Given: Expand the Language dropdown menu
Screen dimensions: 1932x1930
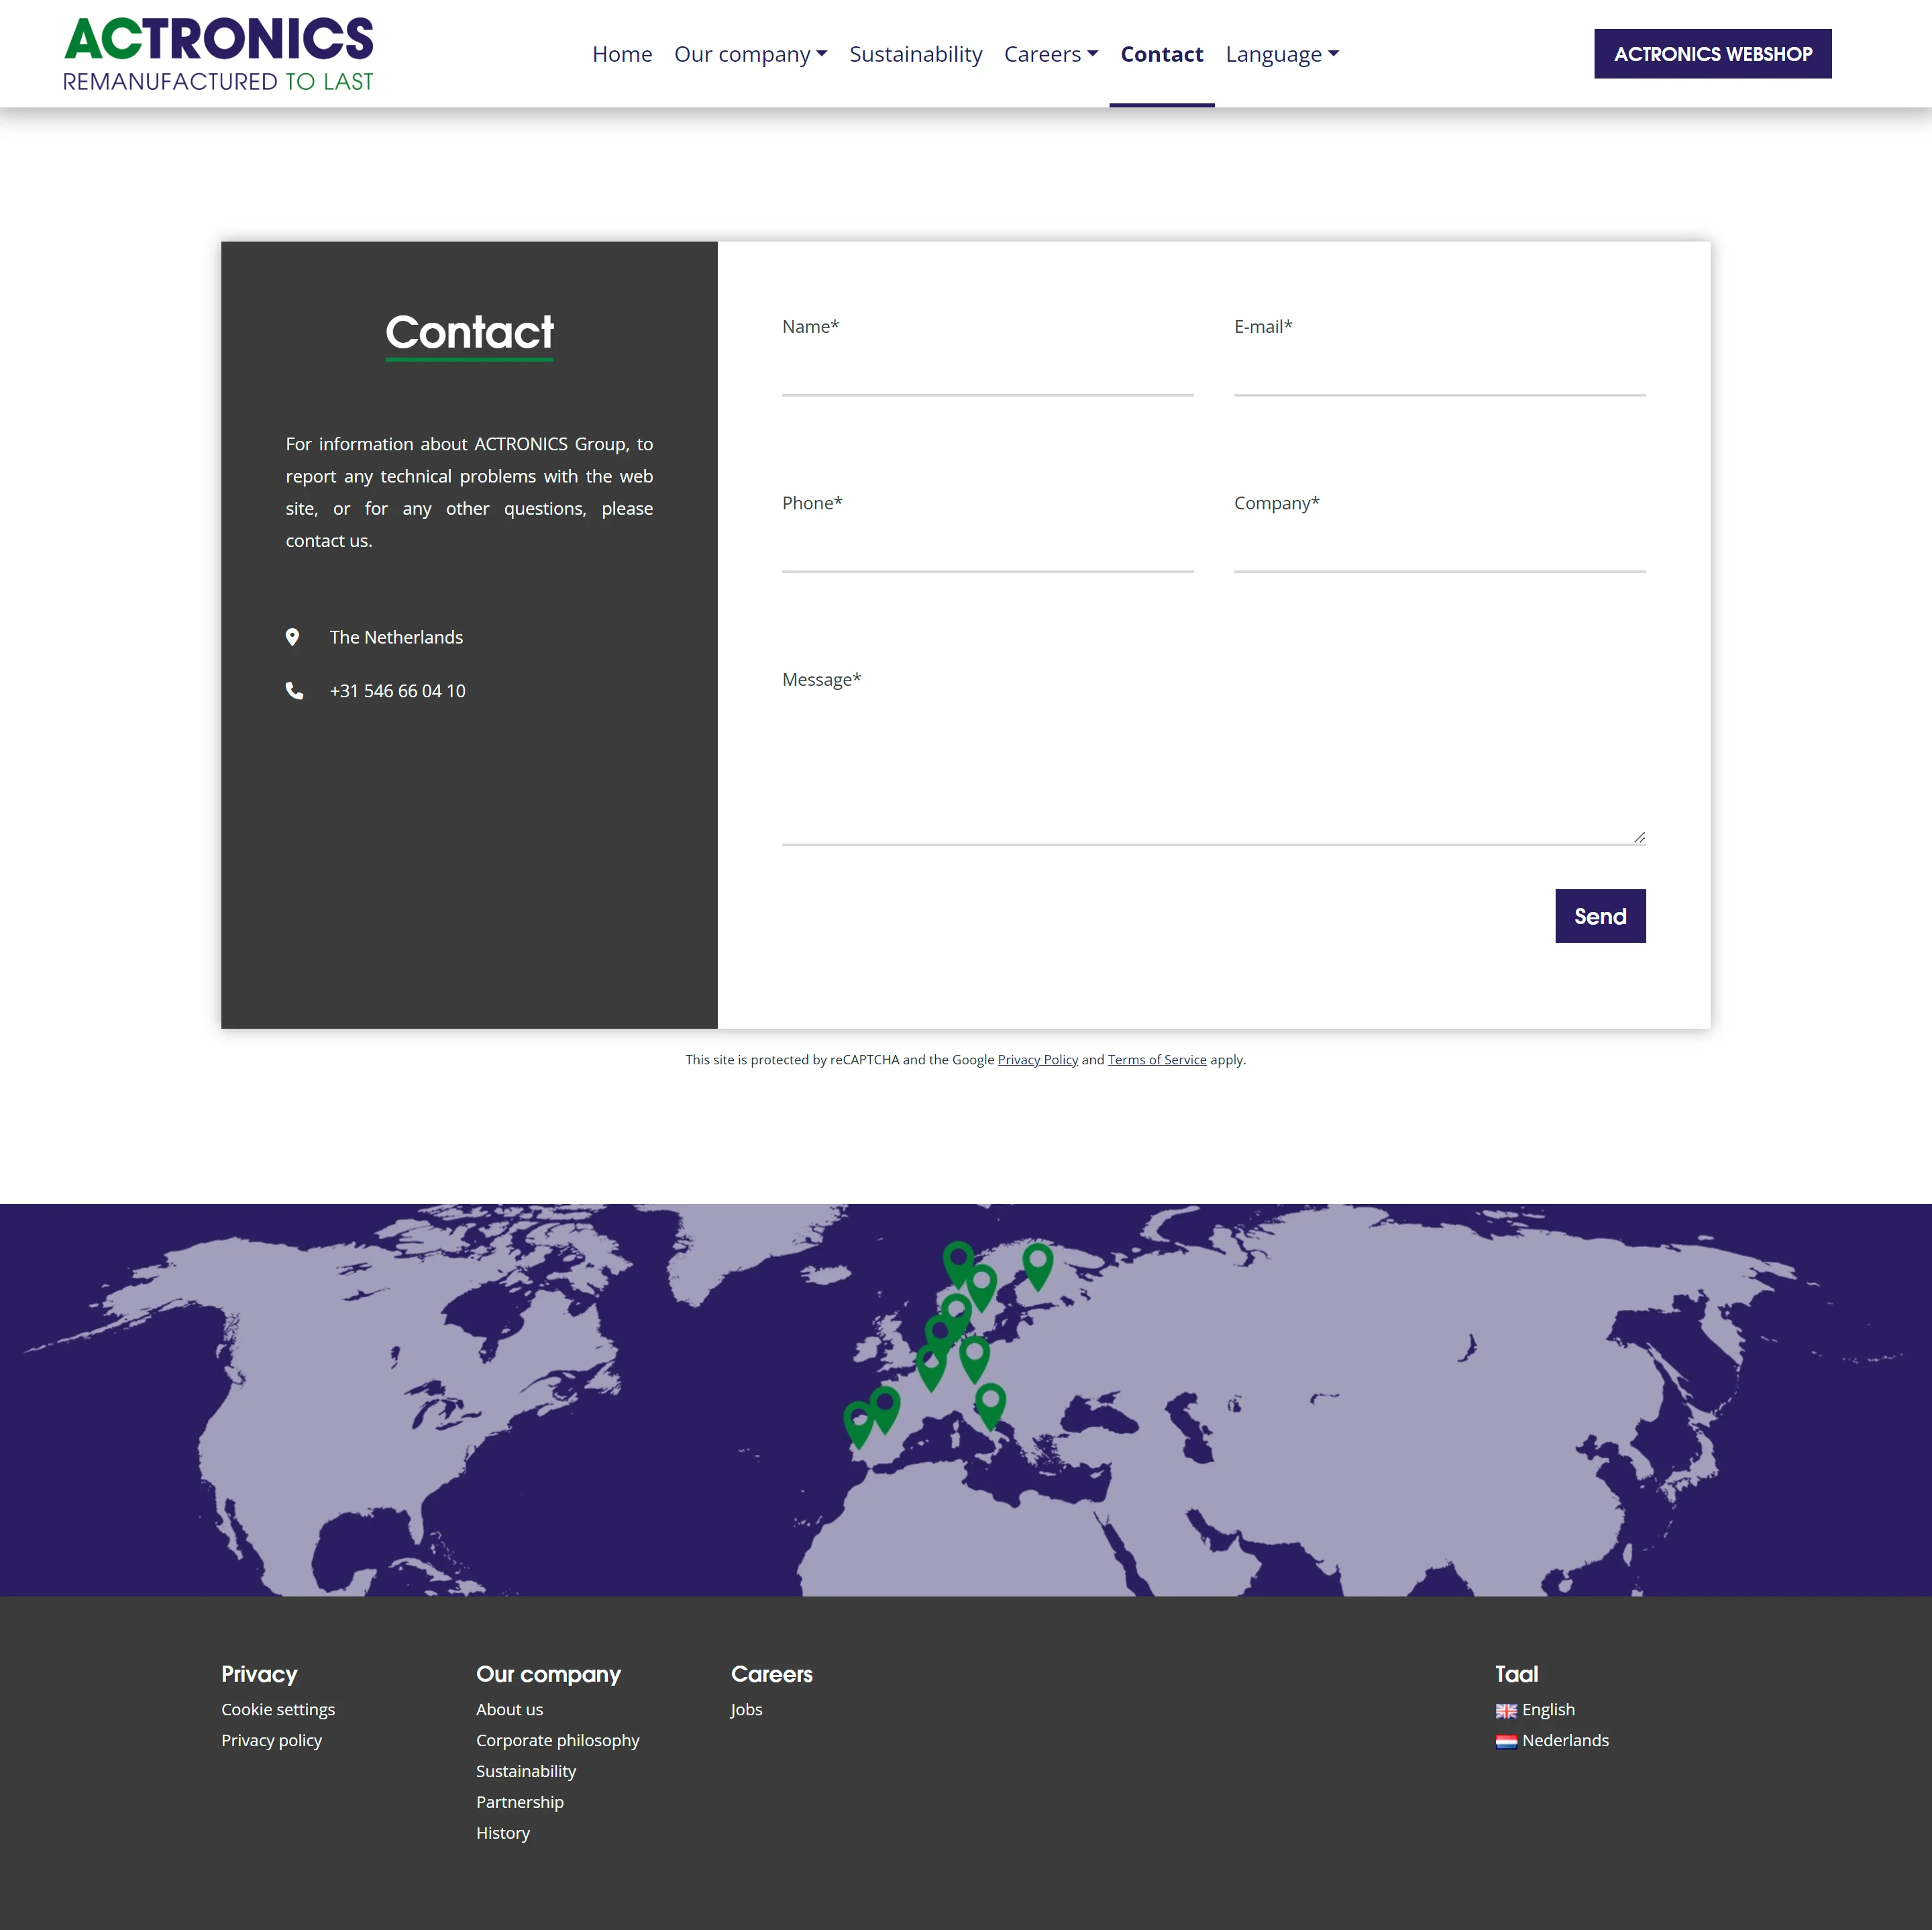Looking at the screenshot, I should click(1281, 54).
